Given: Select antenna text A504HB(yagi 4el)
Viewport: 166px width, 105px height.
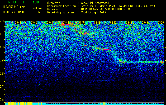Looking at the screenshot, I should [93, 12].
